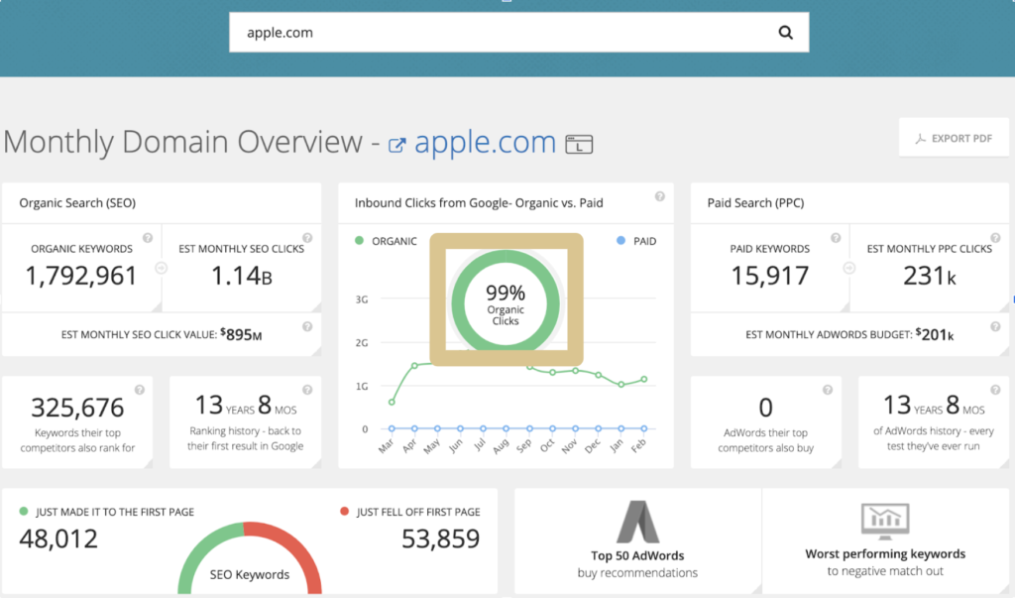
Task: Open help icon on the Ranking history card
Action: [307, 390]
